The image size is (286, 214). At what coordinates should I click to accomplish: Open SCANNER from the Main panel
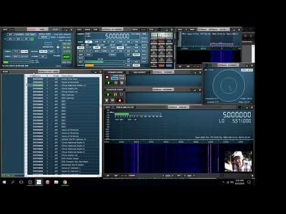20,34
